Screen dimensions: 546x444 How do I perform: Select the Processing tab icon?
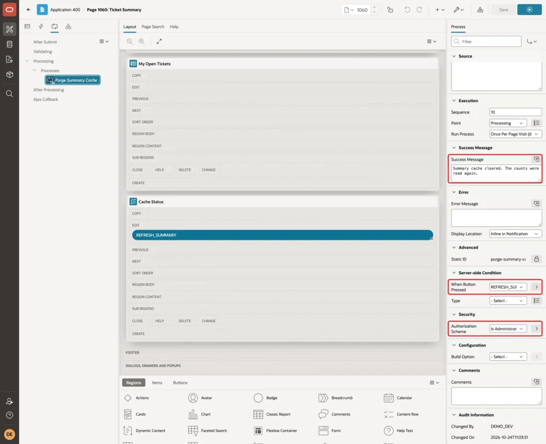click(54, 27)
